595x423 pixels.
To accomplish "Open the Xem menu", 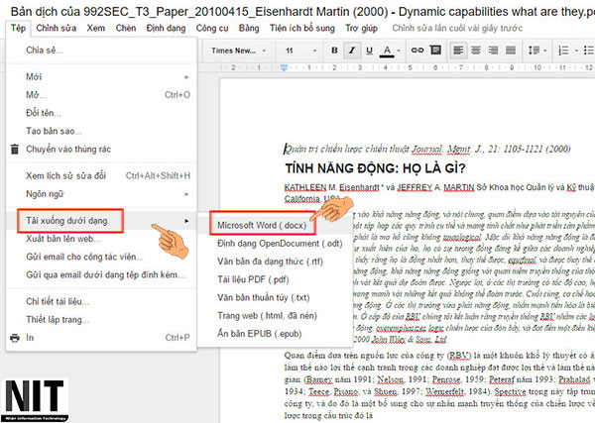I will pos(95,28).
